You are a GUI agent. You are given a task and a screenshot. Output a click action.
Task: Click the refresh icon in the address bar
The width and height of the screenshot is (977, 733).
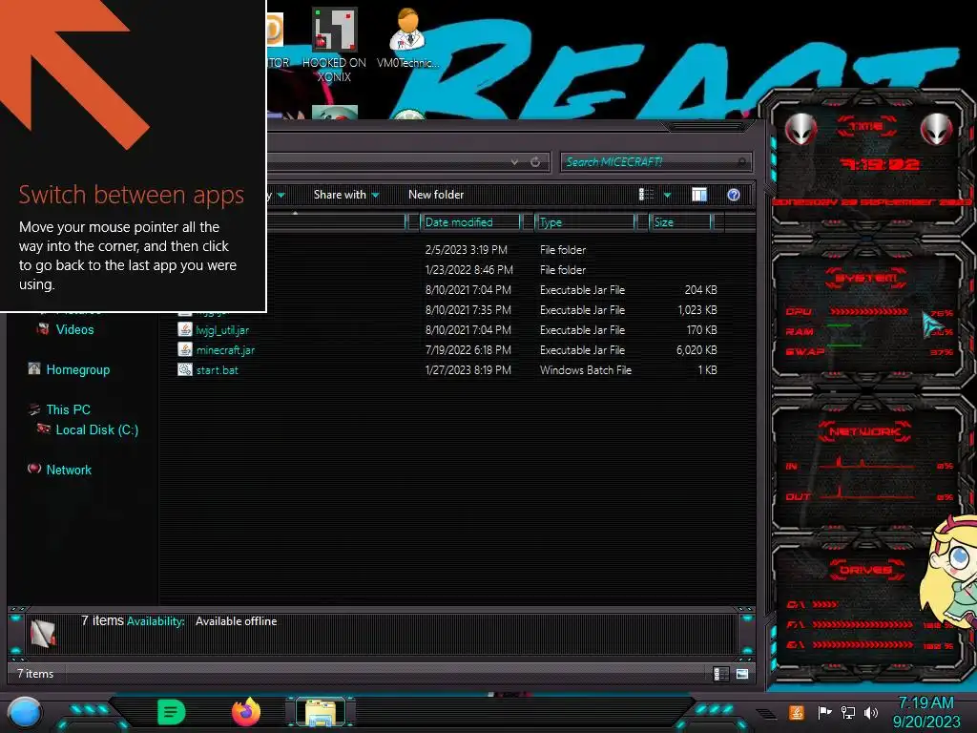[535, 162]
